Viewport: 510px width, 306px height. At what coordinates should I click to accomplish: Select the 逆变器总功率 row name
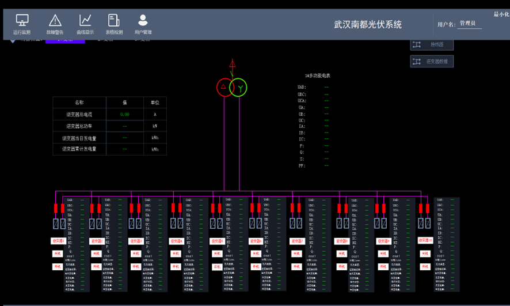[79, 126]
